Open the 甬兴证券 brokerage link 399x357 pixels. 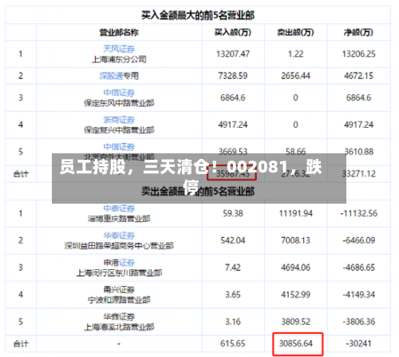pyautogui.click(x=119, y=290)
